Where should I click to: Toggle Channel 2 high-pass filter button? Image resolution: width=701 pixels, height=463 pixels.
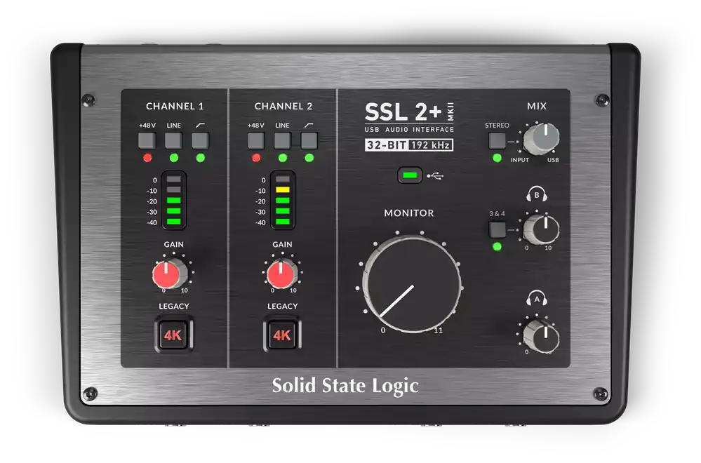coord(309,140)
